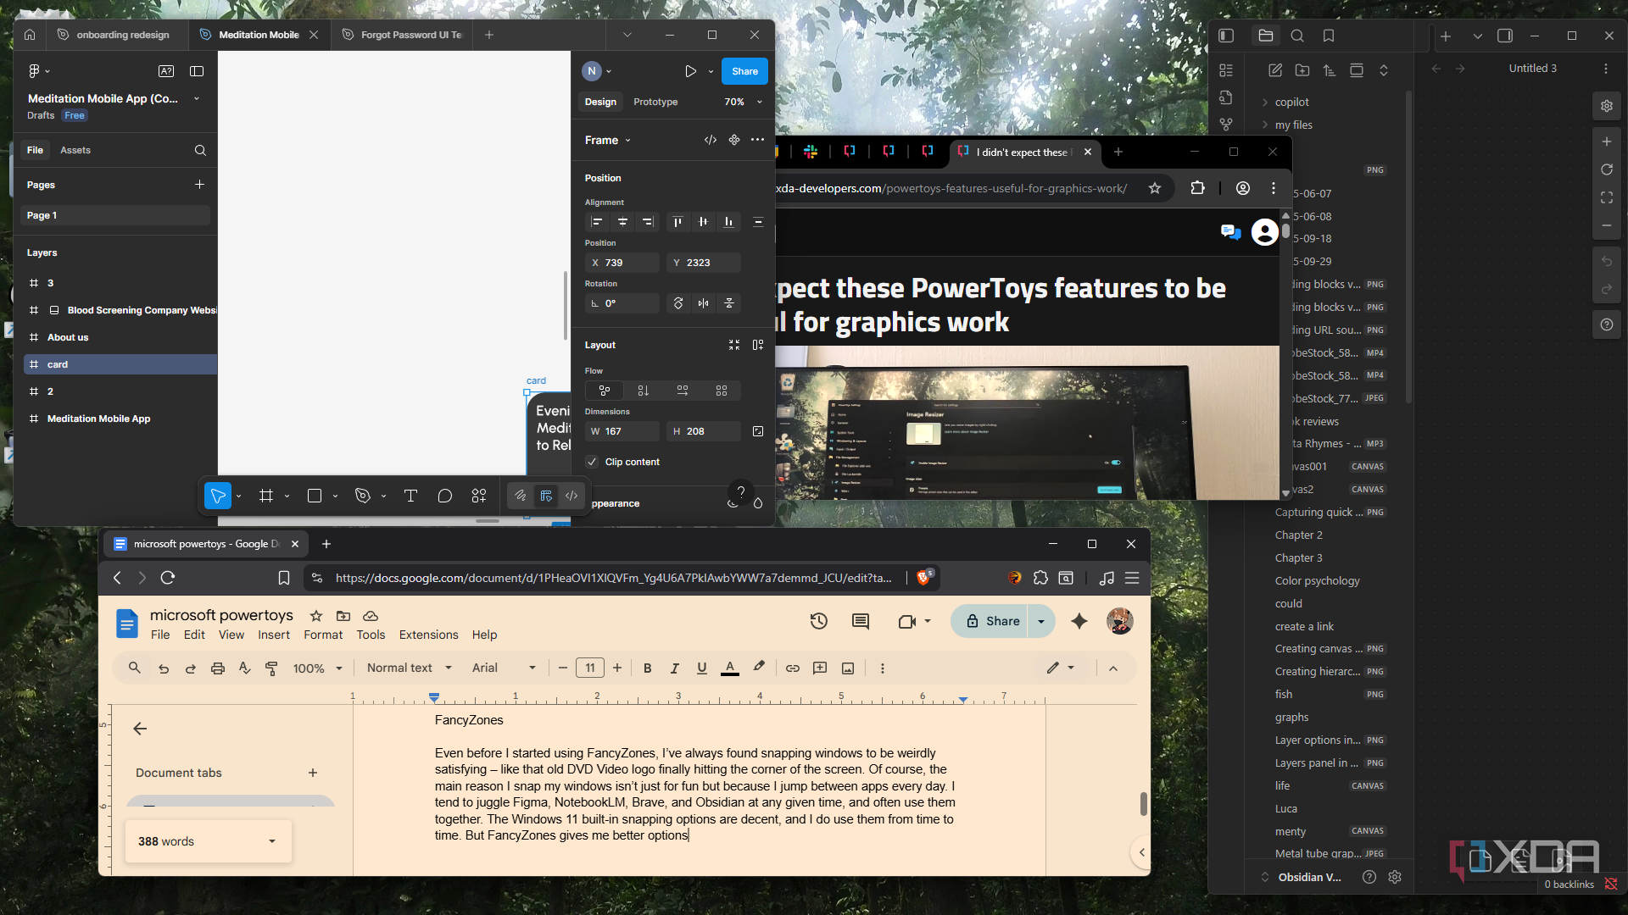The image size is (1628, 915).
Task: Open Normal text style dropdown
Action: 410,668
